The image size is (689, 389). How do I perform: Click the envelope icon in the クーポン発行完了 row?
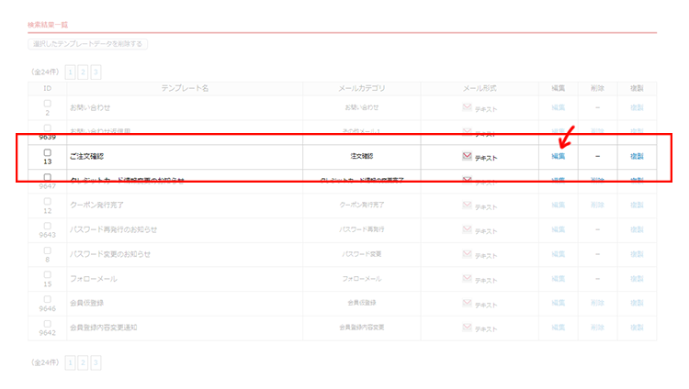point(467,205)
